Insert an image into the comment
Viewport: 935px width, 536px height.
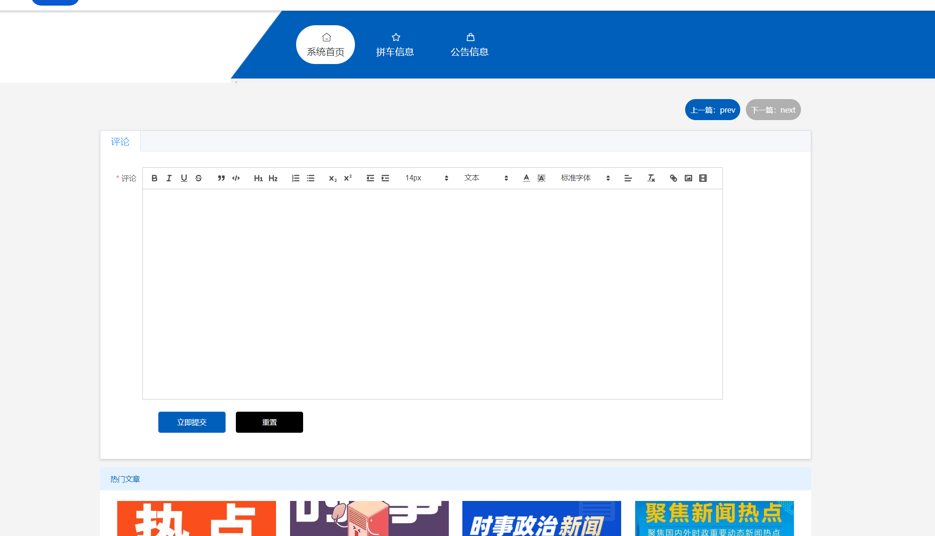click(688, 178)
